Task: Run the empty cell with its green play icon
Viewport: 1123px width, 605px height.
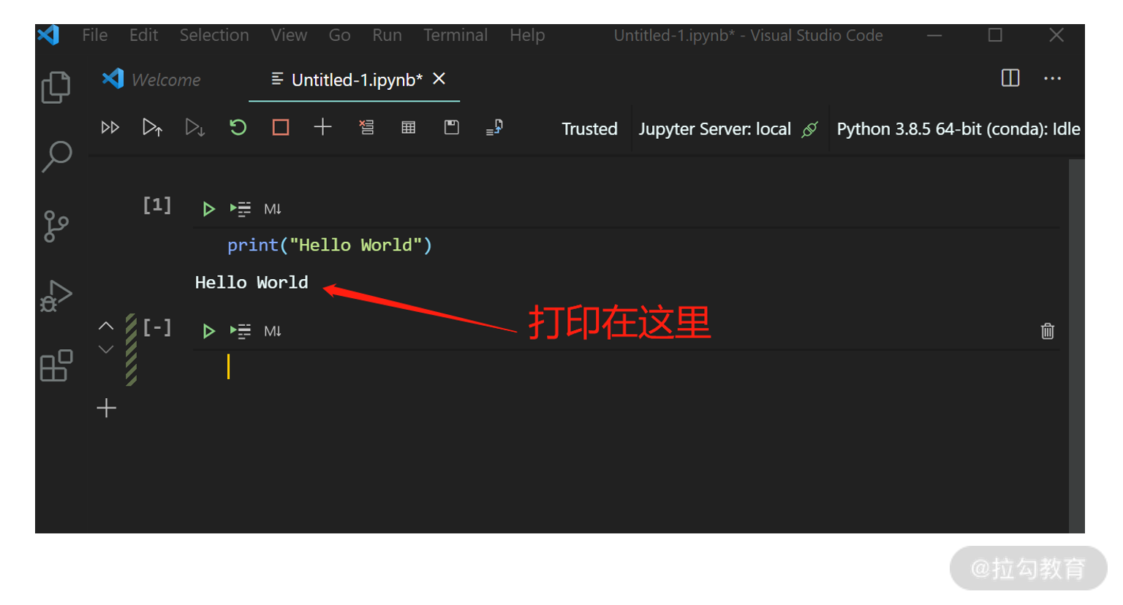Action: pyautogui.click(x=208, y=331)
